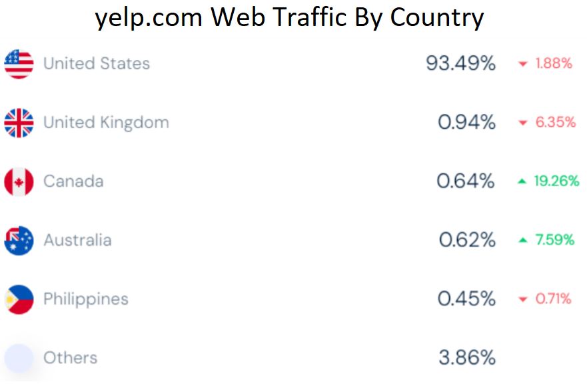Click the chart title heading text
587x386 pixels.
(x=289, y=17)
